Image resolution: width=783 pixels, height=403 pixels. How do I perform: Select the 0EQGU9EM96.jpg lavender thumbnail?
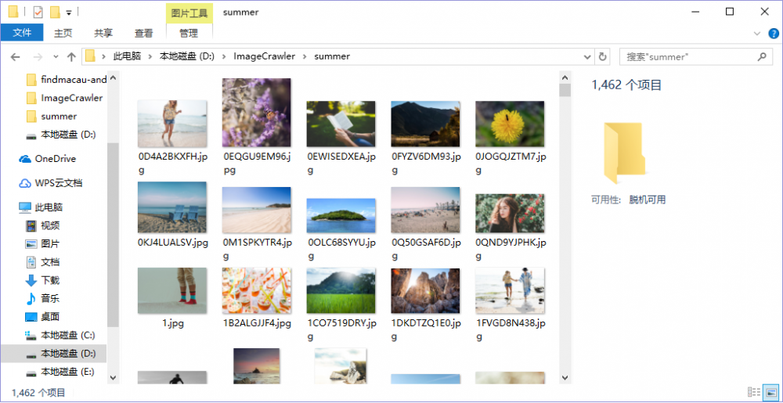coord(256,113)
